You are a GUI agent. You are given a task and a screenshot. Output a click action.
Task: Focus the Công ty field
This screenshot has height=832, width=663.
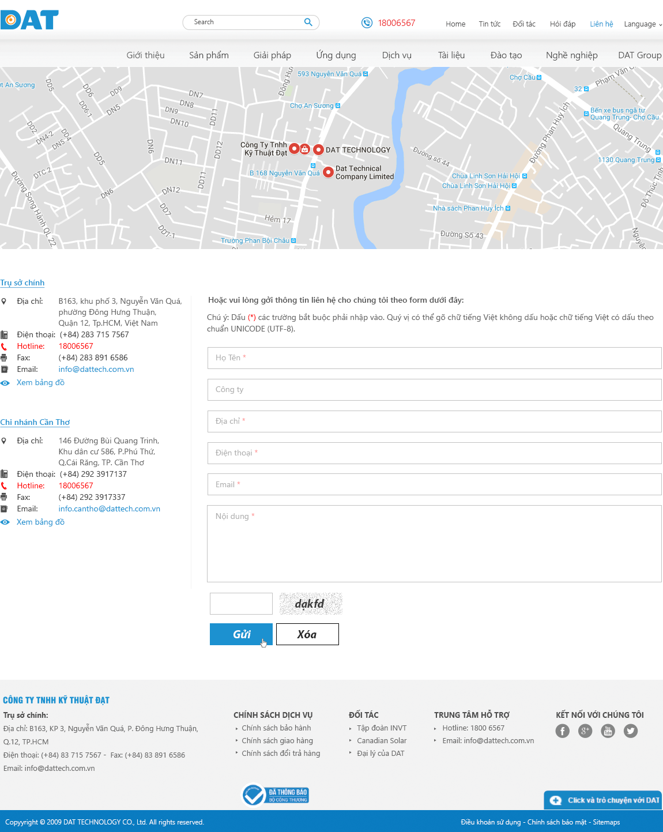coord(434,390)
